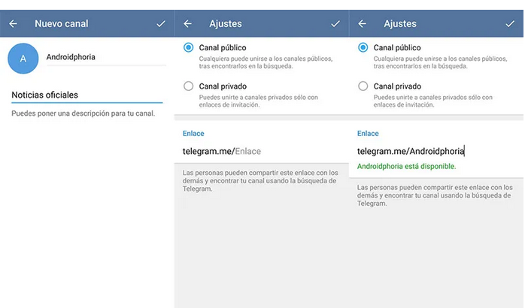Tap the Androidphoria está disponible message

click(406, 166)
